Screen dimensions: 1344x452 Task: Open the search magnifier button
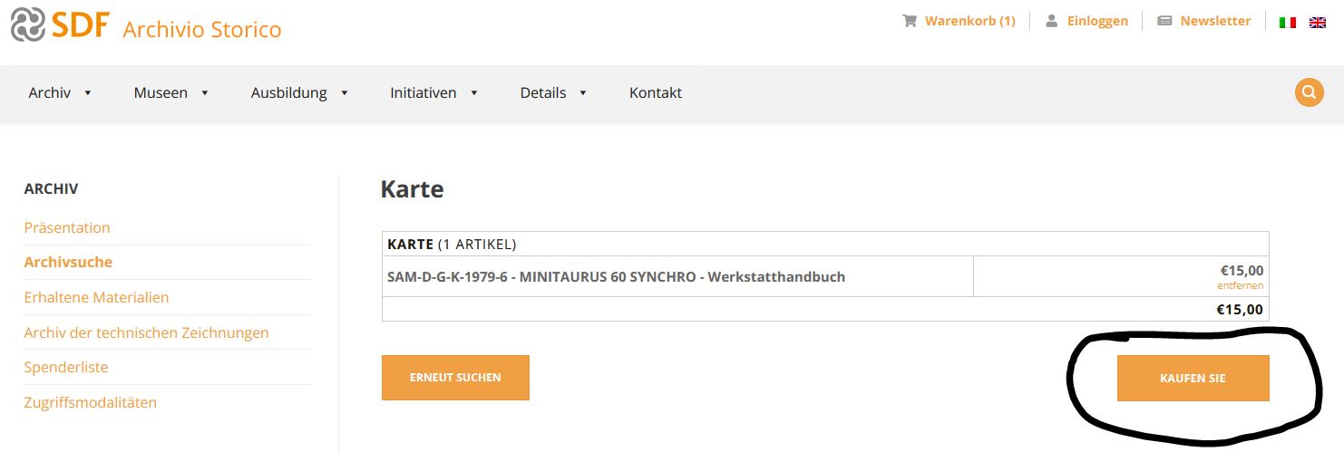click(1309, 92)
